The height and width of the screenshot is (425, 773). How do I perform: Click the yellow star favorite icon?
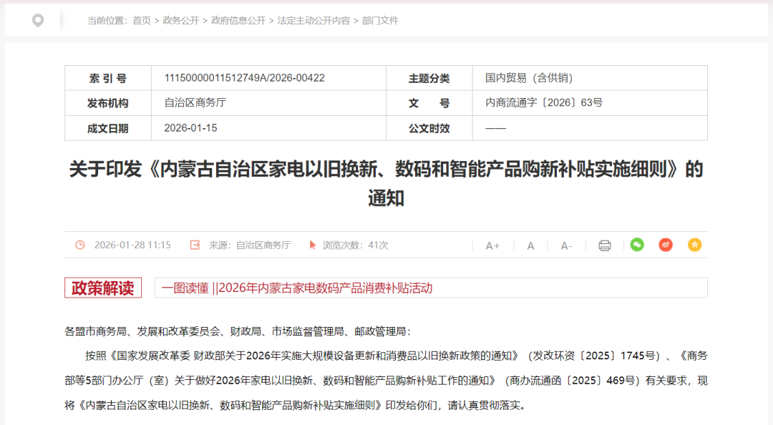coord(694,245)
